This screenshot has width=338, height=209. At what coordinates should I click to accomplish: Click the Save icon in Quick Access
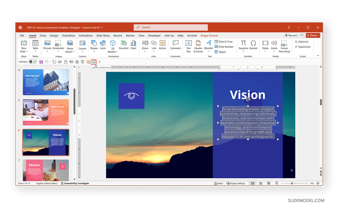[41, 62]
